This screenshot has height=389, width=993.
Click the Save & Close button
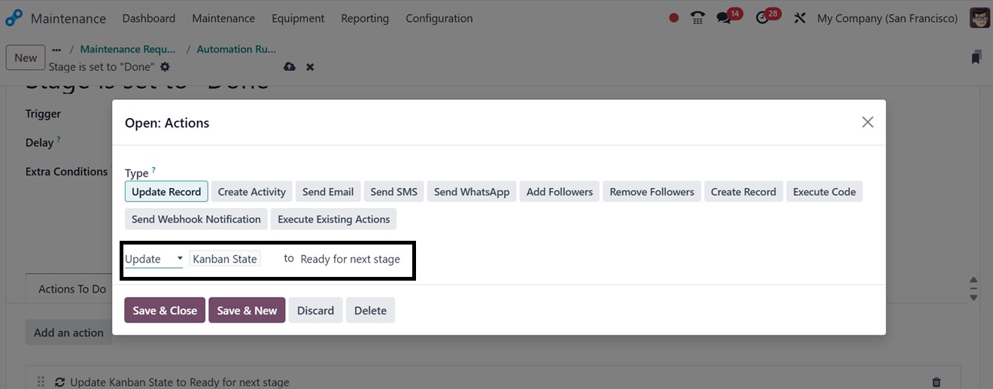tap(165, 311)
